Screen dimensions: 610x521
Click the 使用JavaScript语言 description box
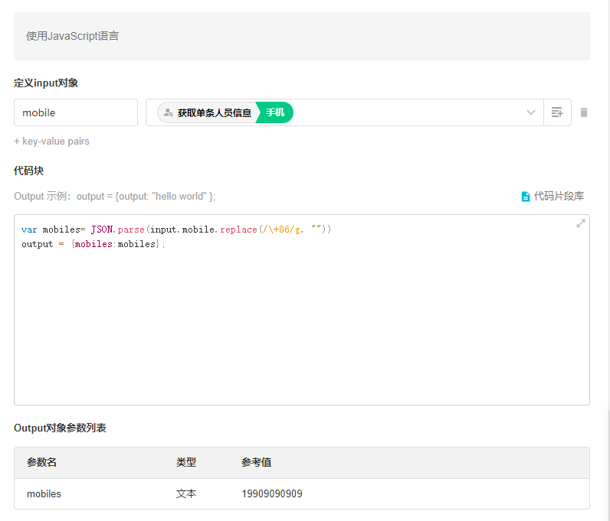pyautogui.click(x=301, y=36)
